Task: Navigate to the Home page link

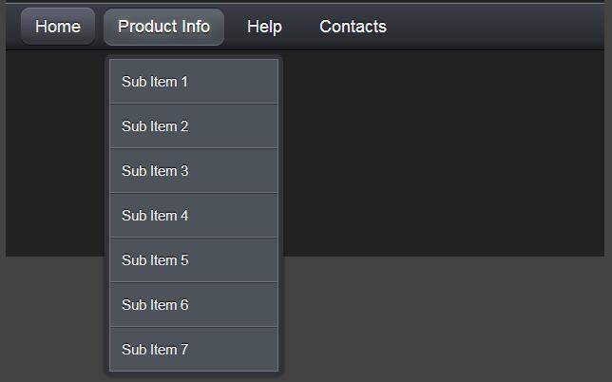Action: coord(58,27)
